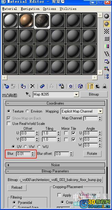The image size is (112, 210).
Task: Select UV radio button
Action: (13, 146)
